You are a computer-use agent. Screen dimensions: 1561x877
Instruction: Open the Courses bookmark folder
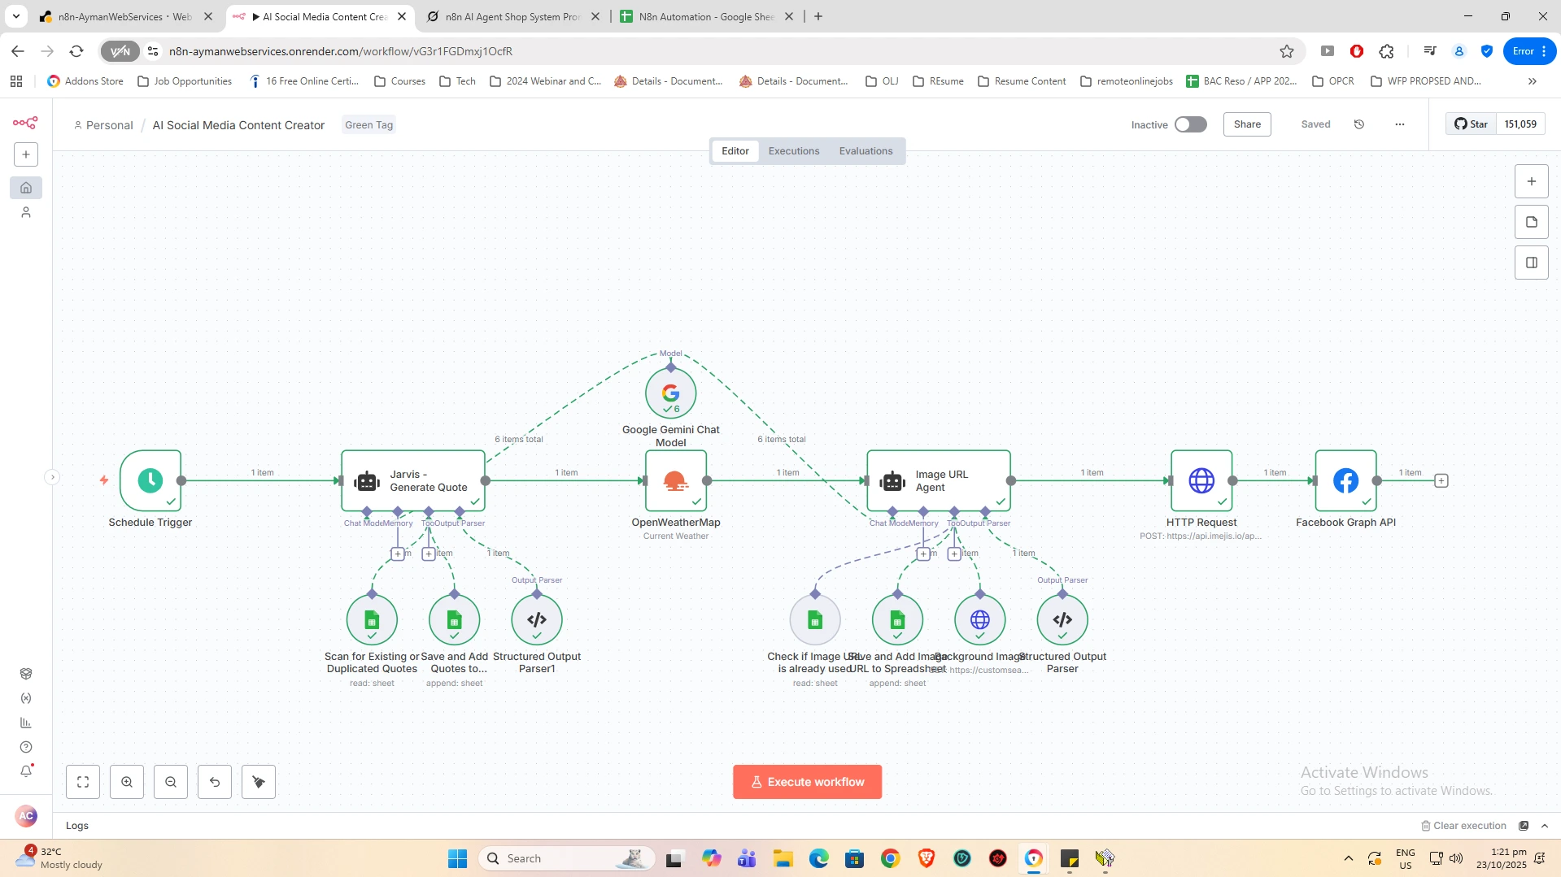click(x=399, y=81)
